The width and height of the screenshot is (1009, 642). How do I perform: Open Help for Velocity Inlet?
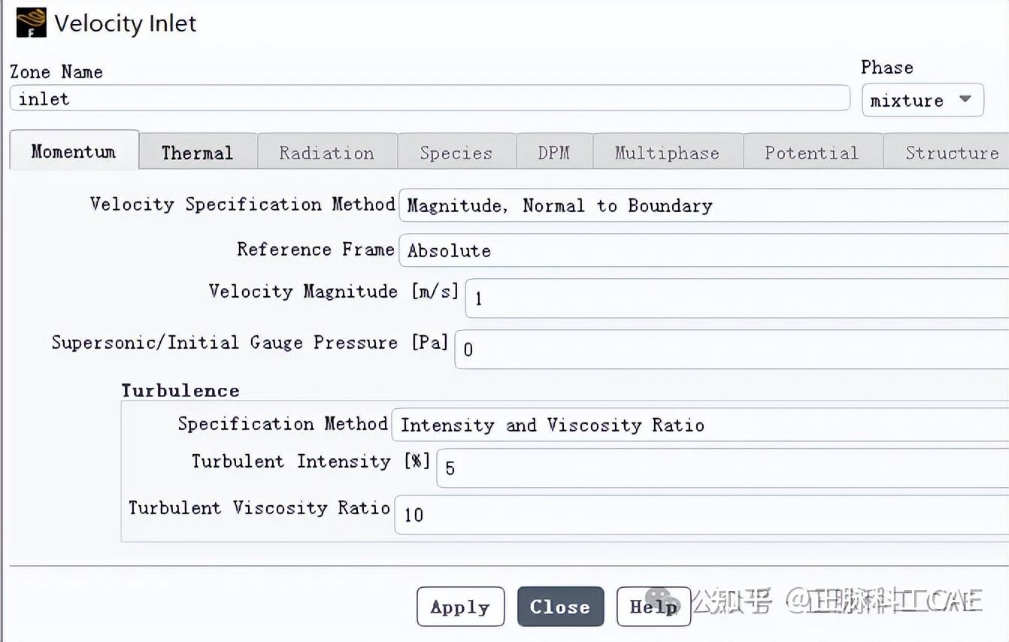click(653, 607)
